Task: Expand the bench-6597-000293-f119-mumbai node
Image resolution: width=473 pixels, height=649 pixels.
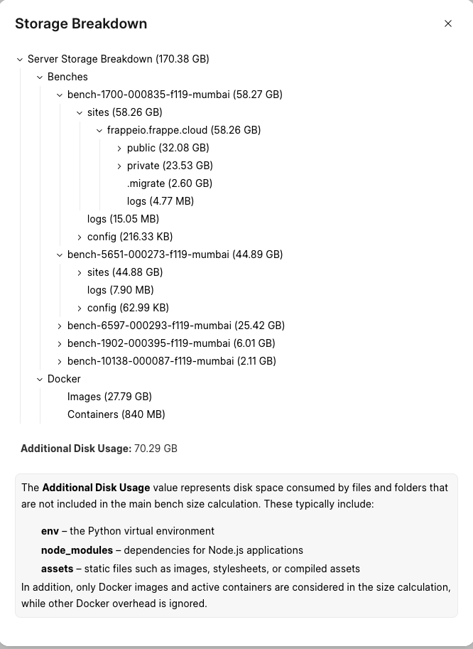Action: tap(60, 326)
